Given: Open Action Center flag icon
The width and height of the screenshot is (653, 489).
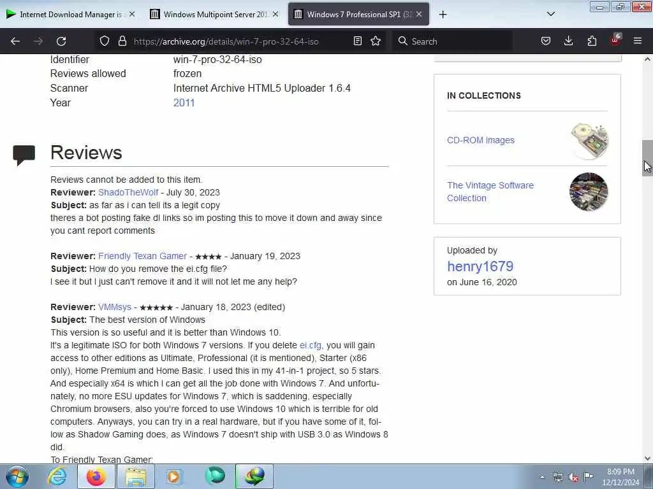Looking at the screenshot, I should pos(588,476).
